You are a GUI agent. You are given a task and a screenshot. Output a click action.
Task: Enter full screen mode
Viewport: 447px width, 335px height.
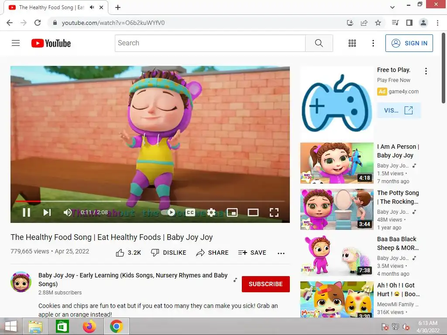coord(274,212)
